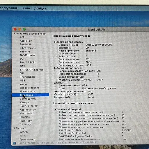Screen dimensions: 149x149
Task: Select SPI in the sidebar
Action: coord(22,73)
